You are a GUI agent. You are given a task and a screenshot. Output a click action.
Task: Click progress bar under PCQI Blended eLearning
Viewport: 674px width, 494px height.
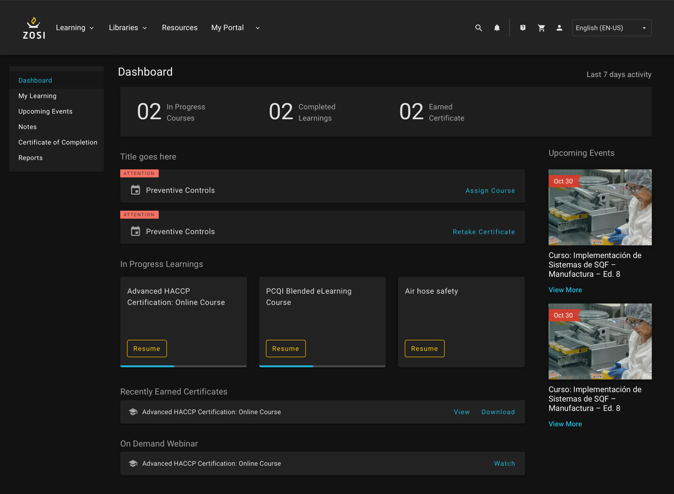click(x=322, y=366)
